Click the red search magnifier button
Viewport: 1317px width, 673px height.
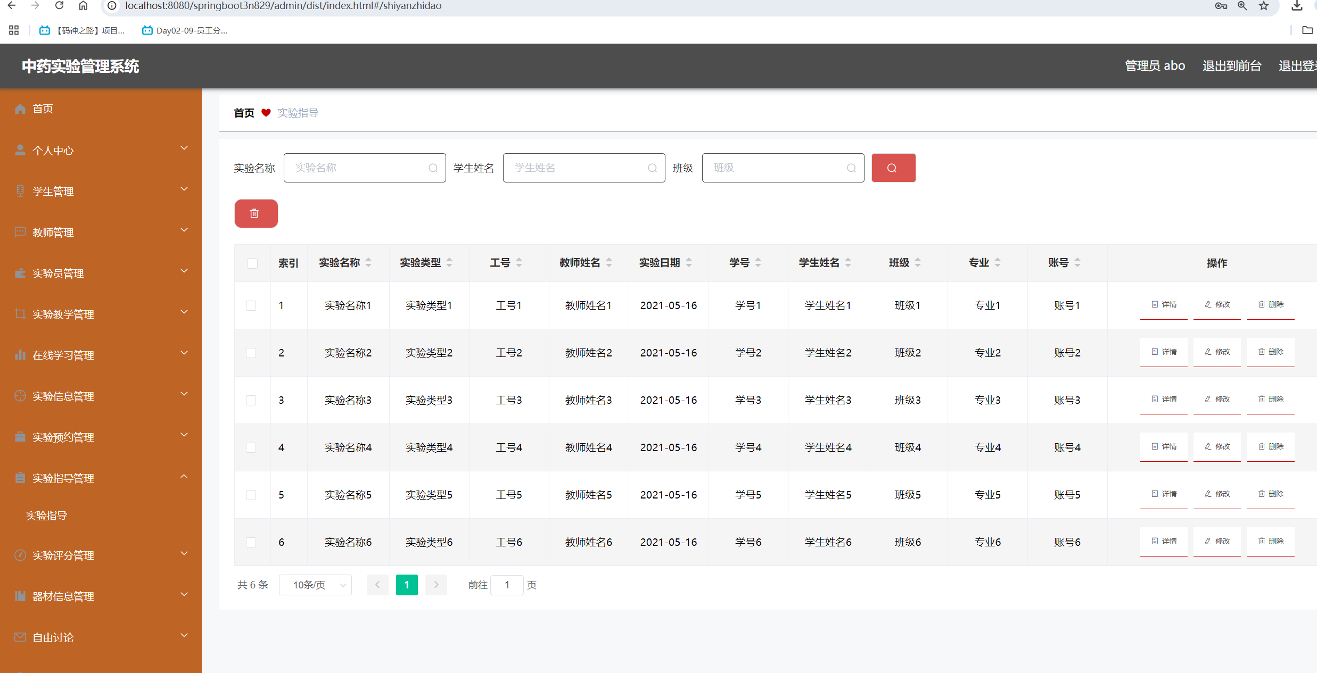(893, 168)
